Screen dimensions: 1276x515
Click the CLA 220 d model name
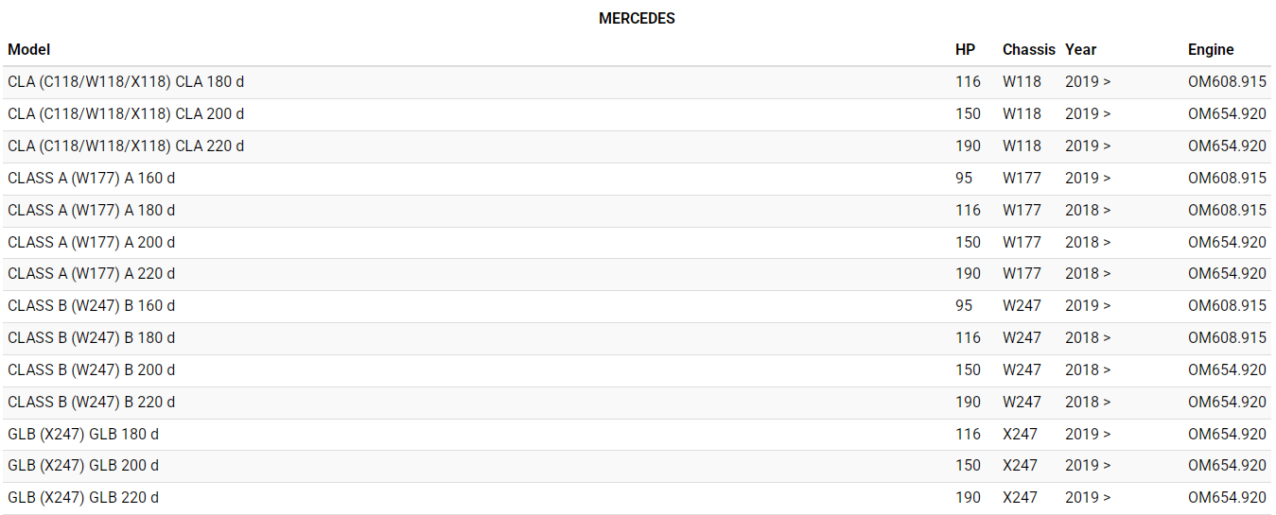click(x=126, y=146)
